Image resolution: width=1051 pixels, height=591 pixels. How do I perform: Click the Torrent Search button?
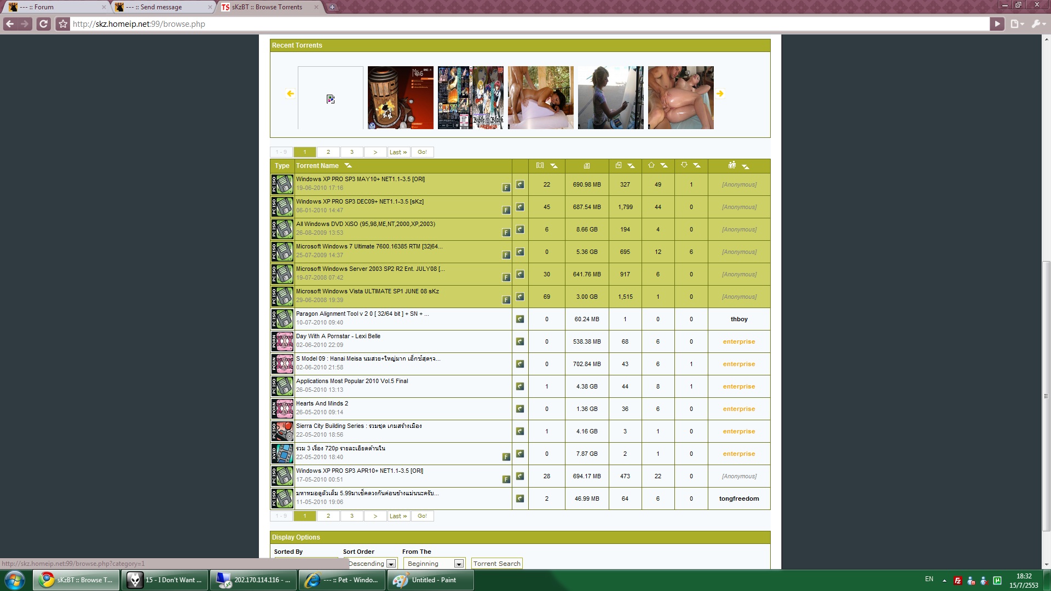tap(496, 564)
